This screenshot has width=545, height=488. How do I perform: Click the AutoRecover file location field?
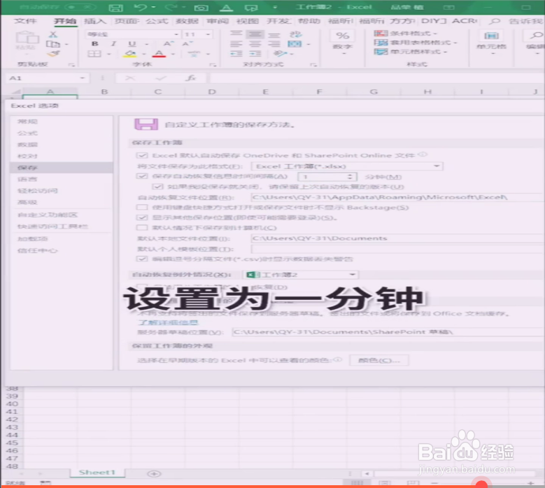397,197
